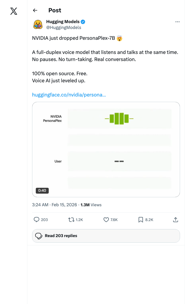The image size is (185, 304).
Task: Share the post via the share icon
Action: [175, 220]
